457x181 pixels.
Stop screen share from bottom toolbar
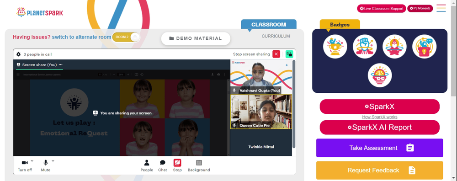tap(177, 165)
